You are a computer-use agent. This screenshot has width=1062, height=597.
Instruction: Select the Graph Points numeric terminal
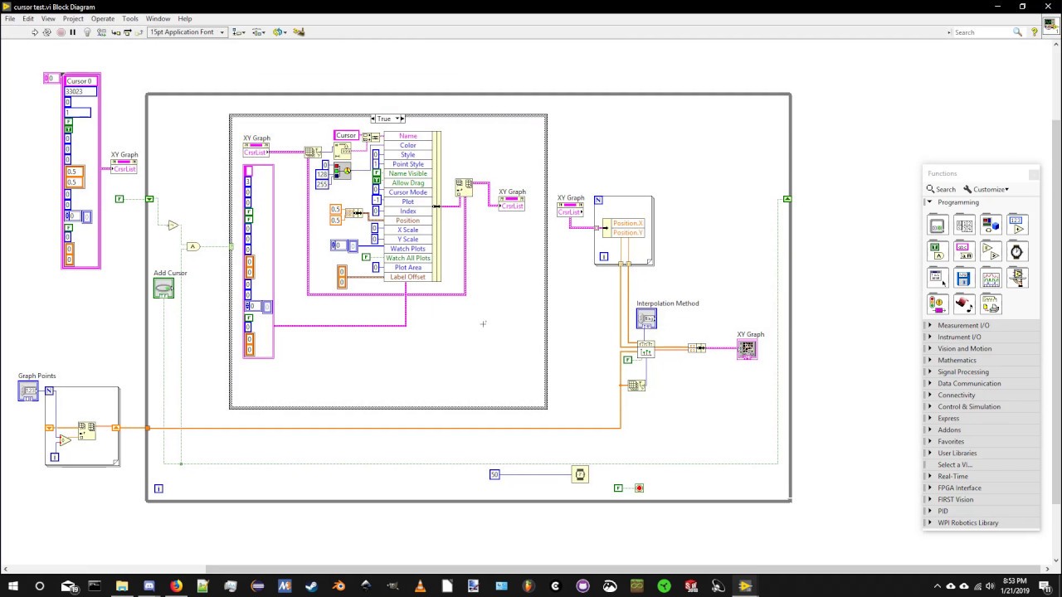pos(28,391)
